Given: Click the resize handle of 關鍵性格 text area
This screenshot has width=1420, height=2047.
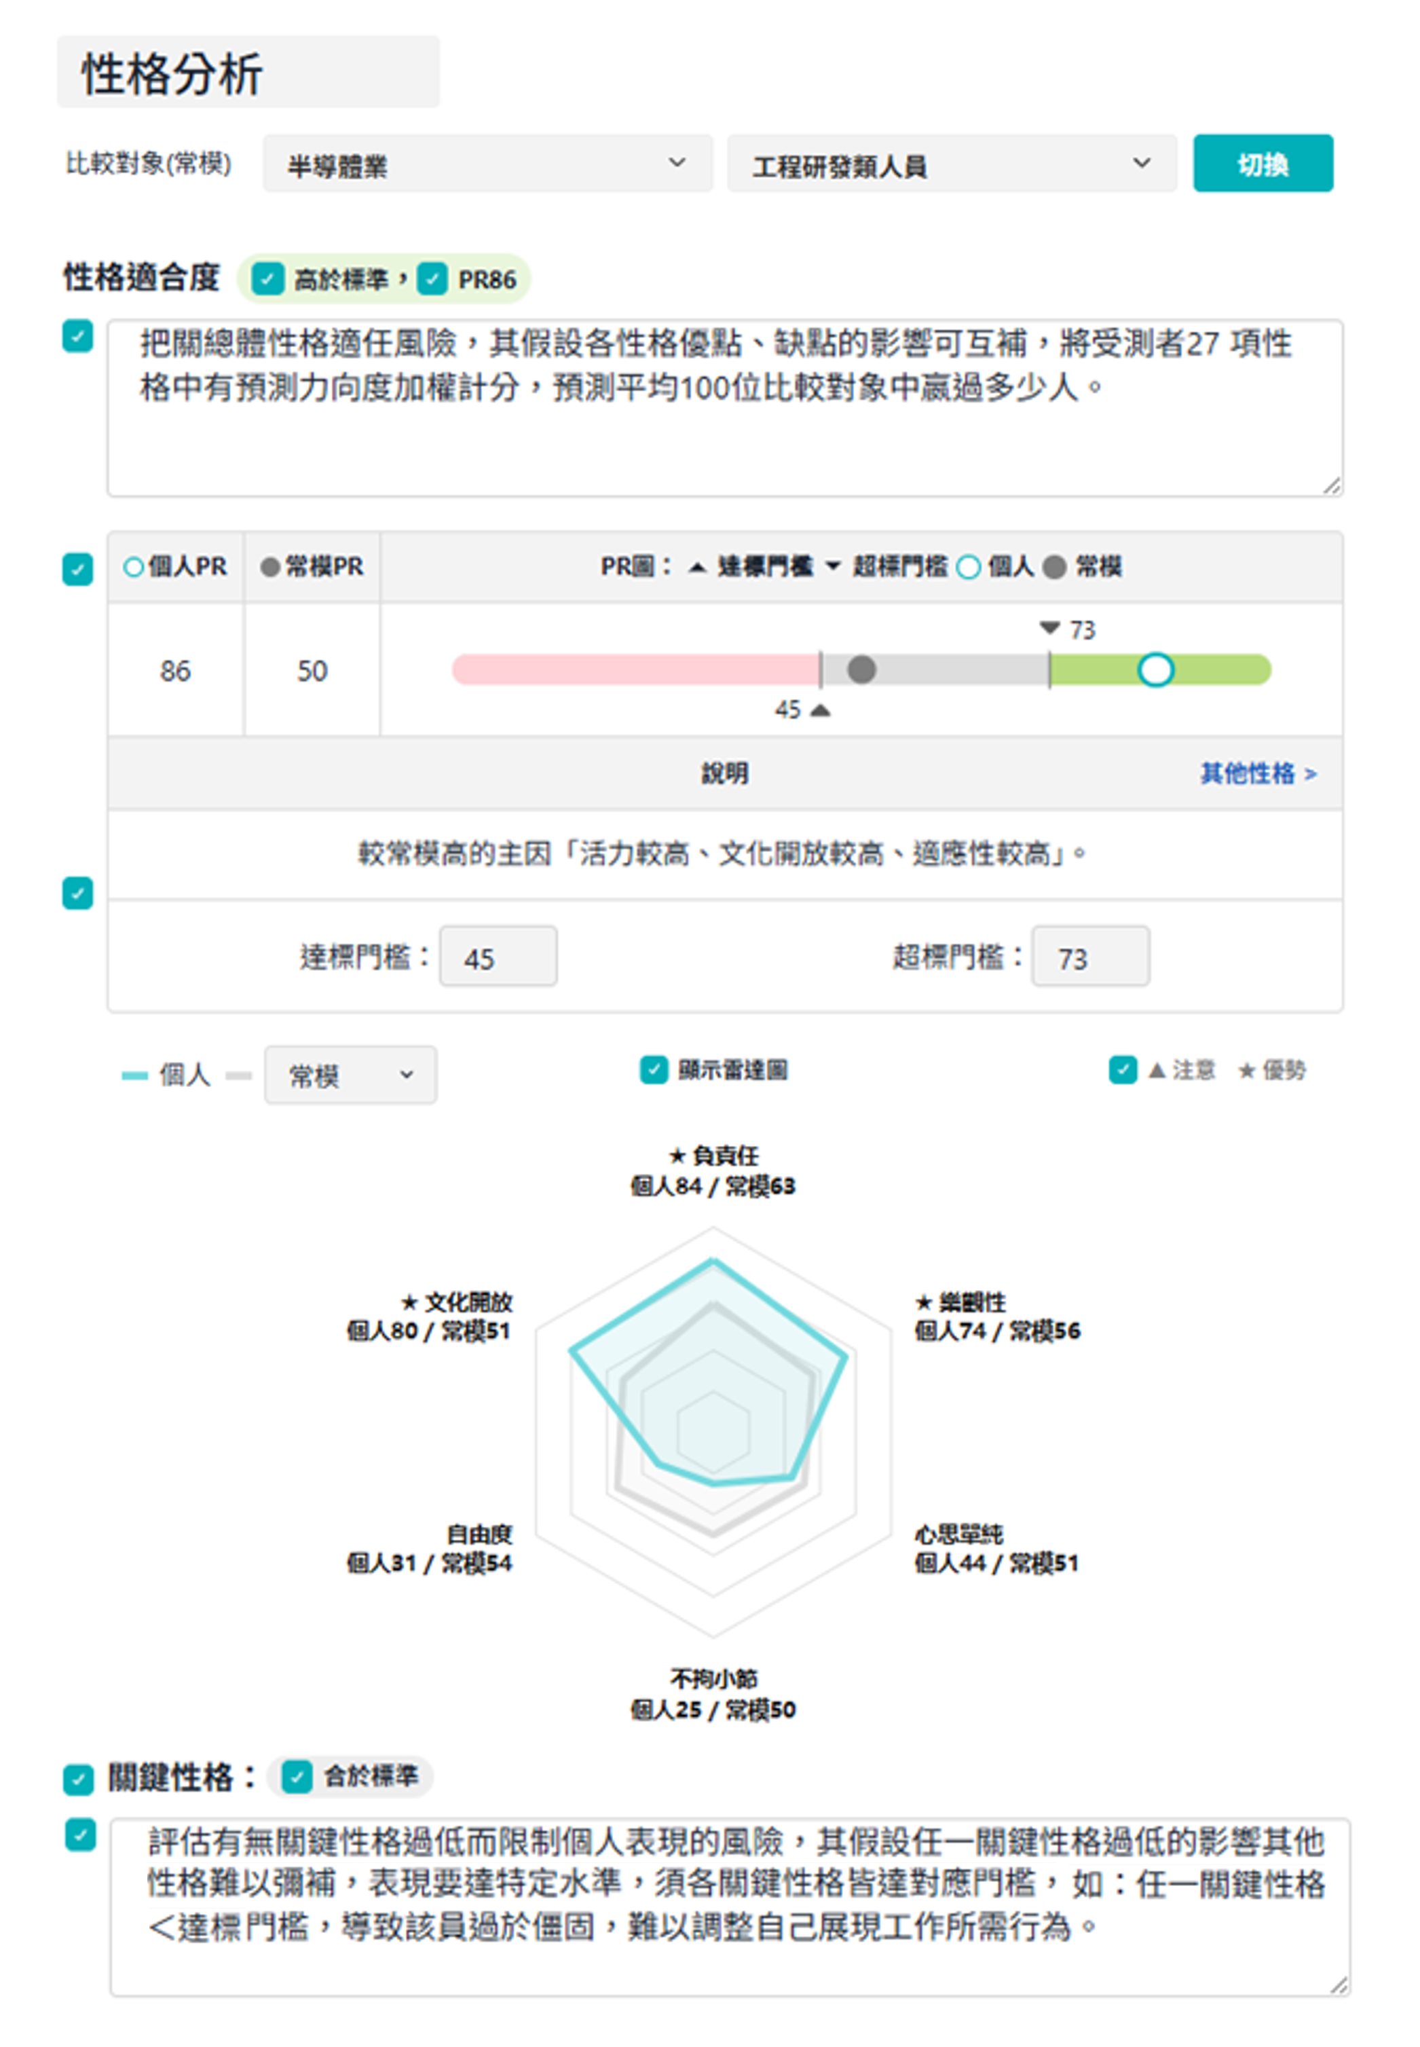Looking at the screenshot, I should (x=1339, y=1986).
